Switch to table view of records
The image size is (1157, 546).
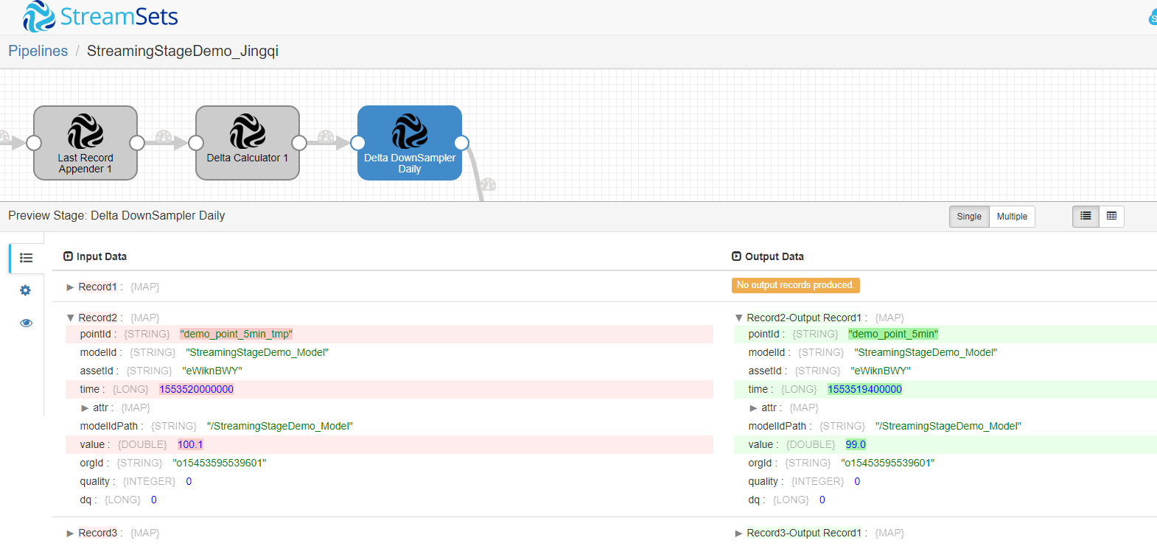1111,216
